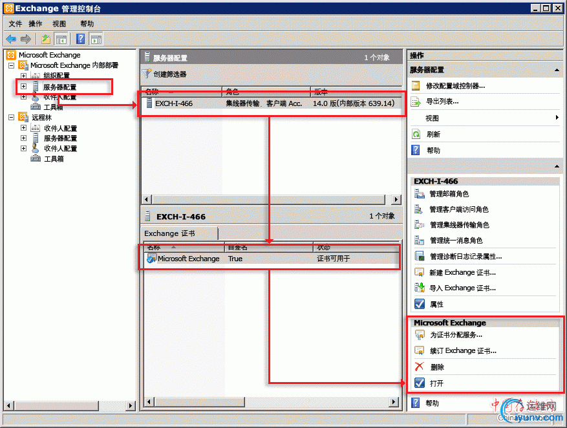Image resolution: width=567 pixels, height=428 pixels.
Task: Select 组织配置 tree item
Action: pyautogui.click(x=56, y=76)
